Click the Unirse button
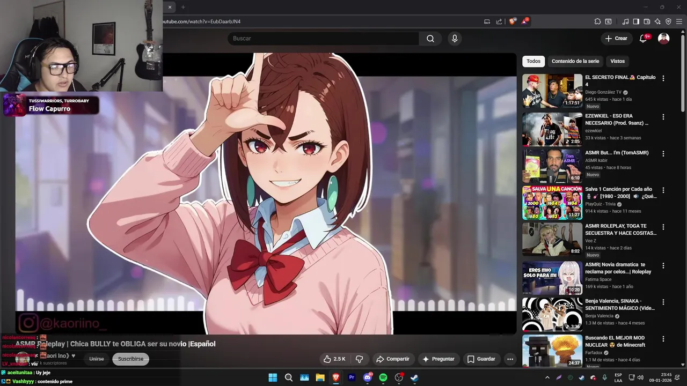 click(x=97, y=359)
